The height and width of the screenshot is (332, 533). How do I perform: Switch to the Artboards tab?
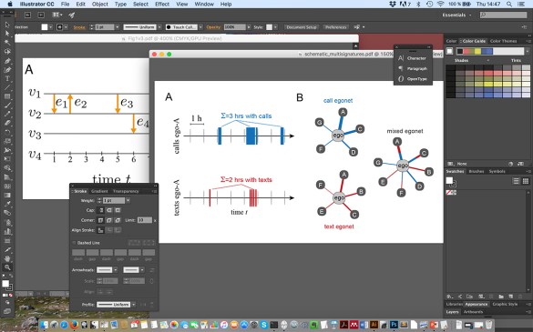(473, 312)
